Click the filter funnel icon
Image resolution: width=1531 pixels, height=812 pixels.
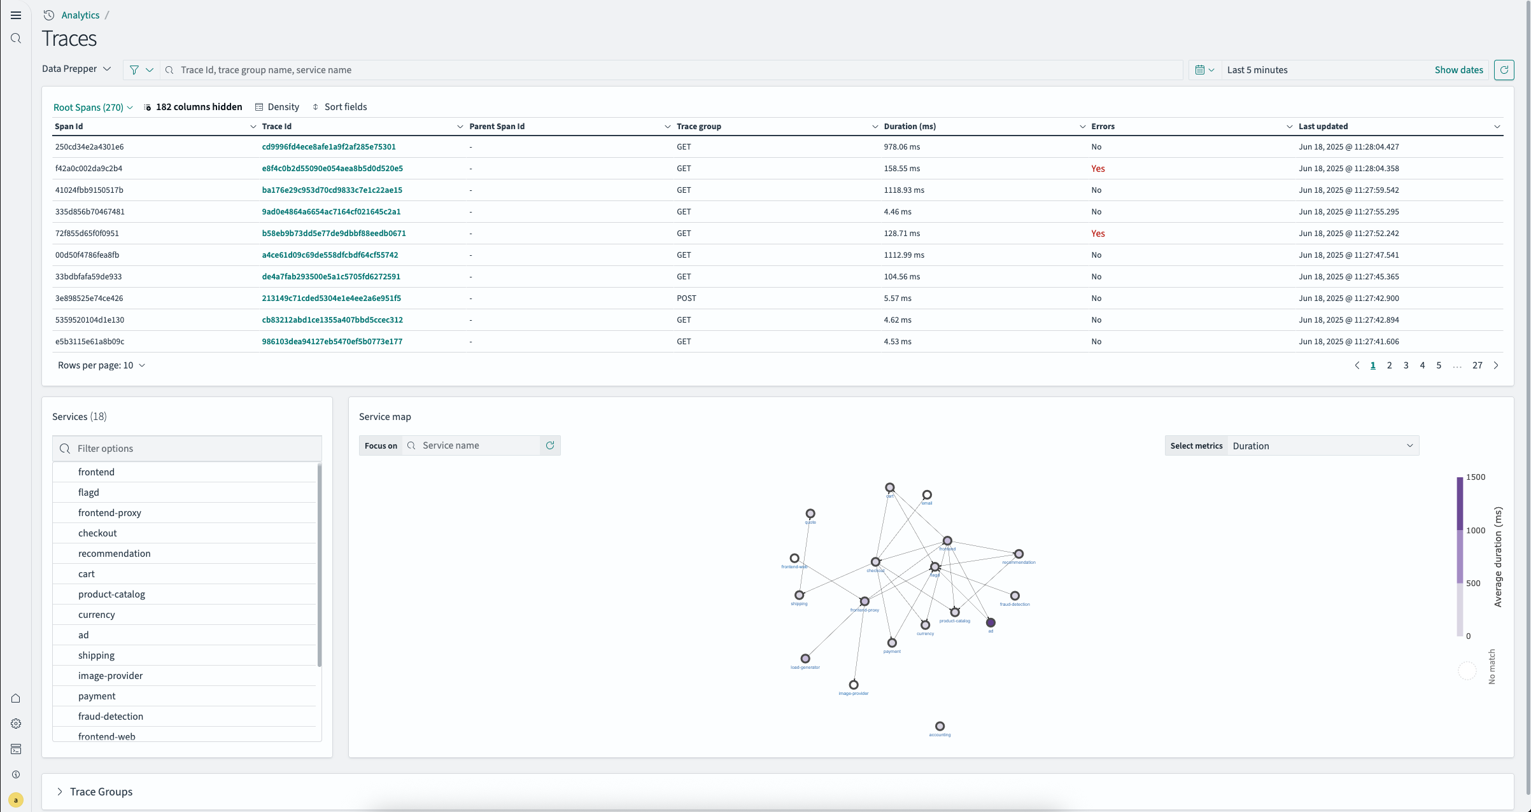click(x=134, y=70)
